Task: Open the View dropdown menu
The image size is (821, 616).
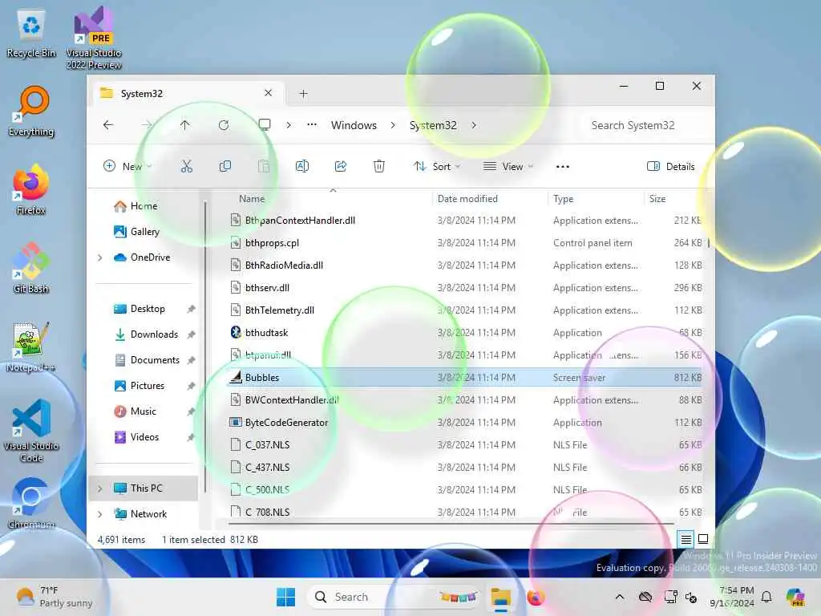Action: tap(508, 167)
